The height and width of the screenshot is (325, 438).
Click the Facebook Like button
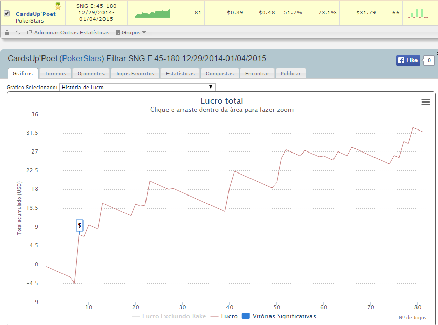(x=408, y=60)
